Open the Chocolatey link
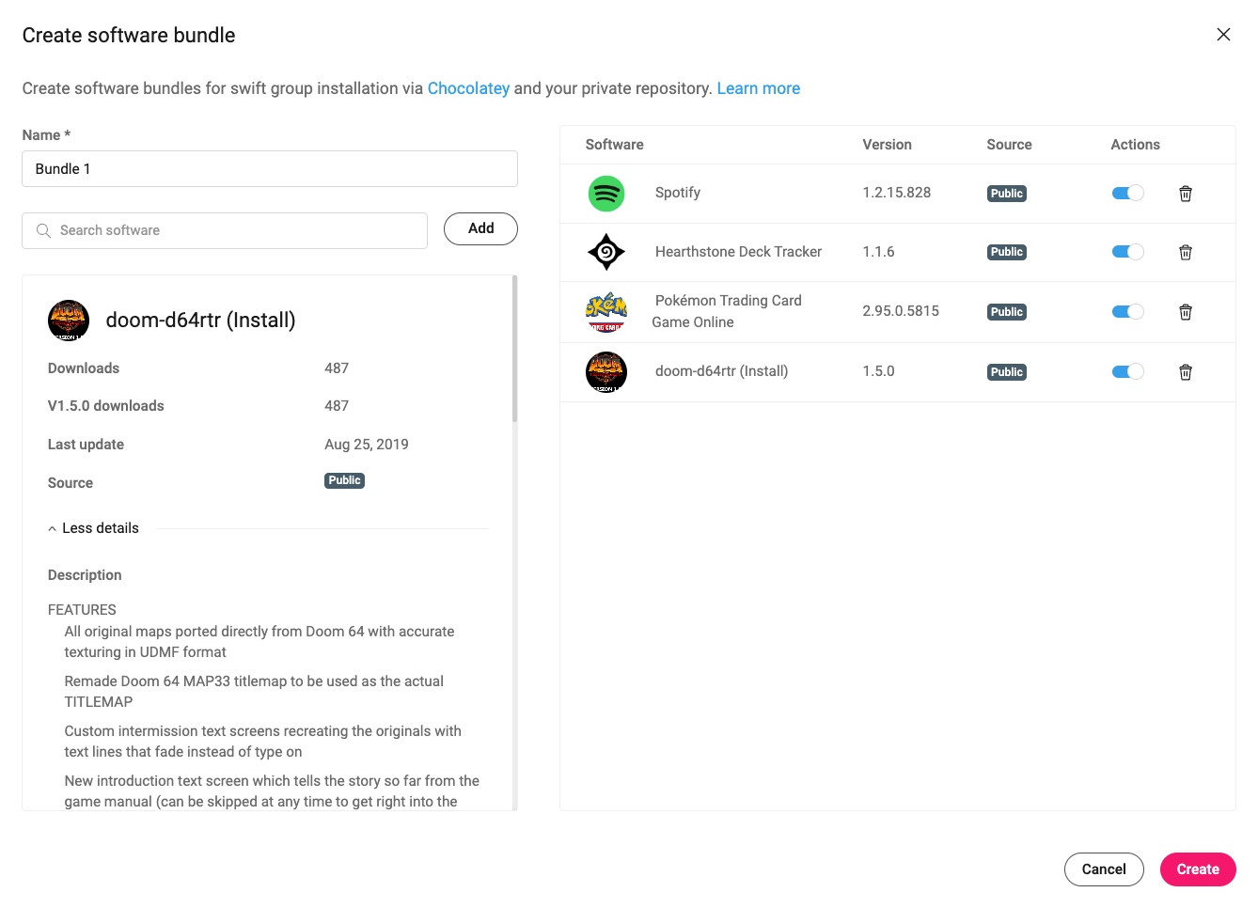The width and height of the screenshot is (1258, 908). tap(468, 88)
